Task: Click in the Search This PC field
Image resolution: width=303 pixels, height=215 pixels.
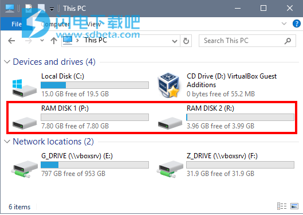Action: coord(242,41)
